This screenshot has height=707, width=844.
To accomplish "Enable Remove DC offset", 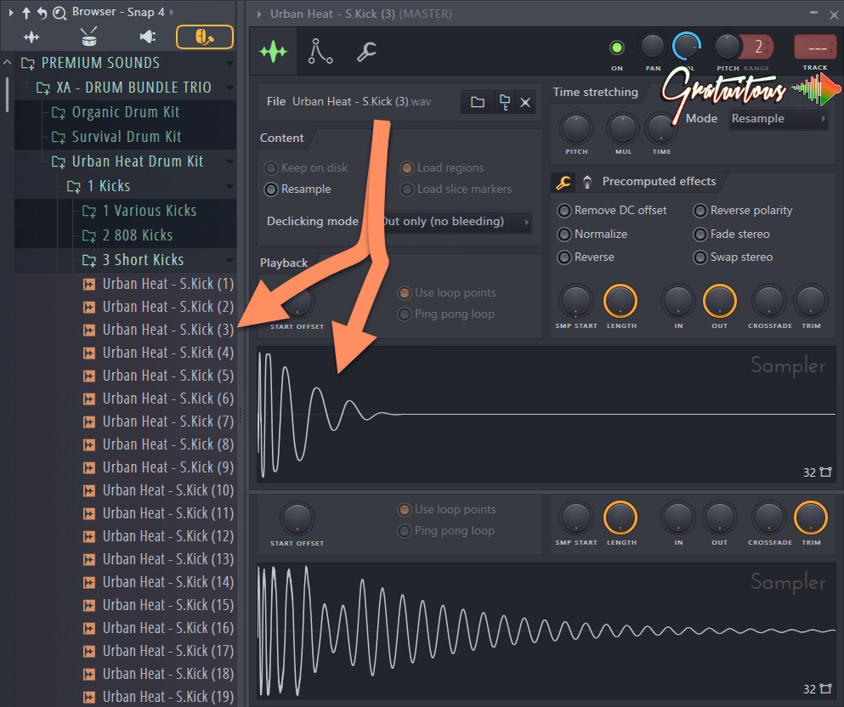I will (613, 211).
